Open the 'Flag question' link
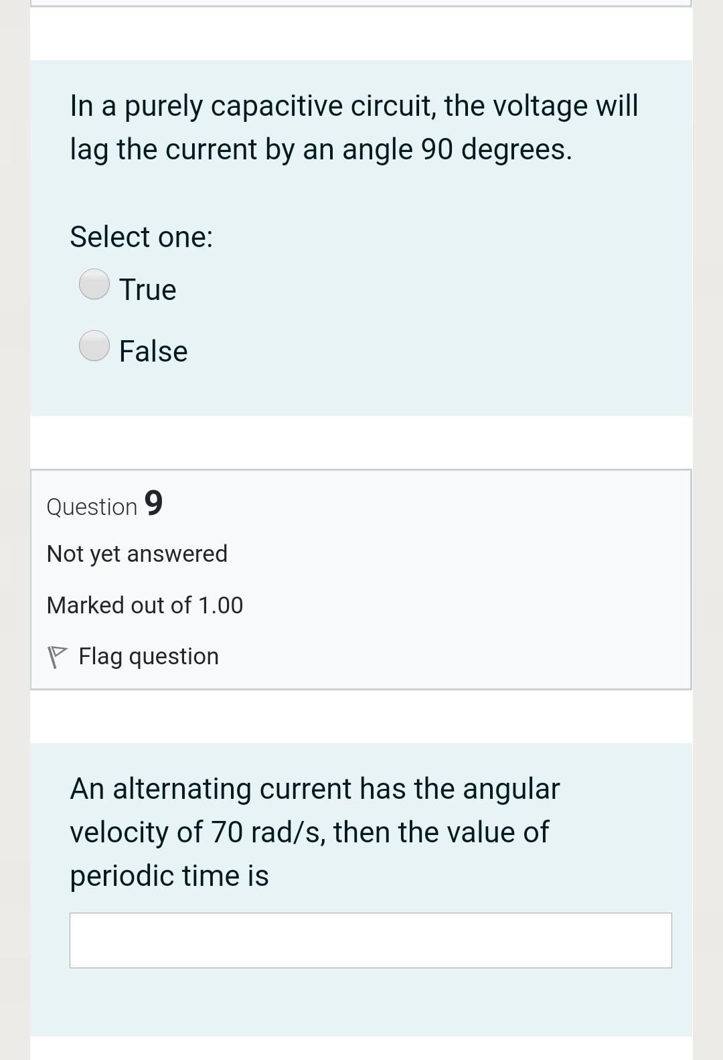This screenshot has height=1060, width=723. click(149, 656)
